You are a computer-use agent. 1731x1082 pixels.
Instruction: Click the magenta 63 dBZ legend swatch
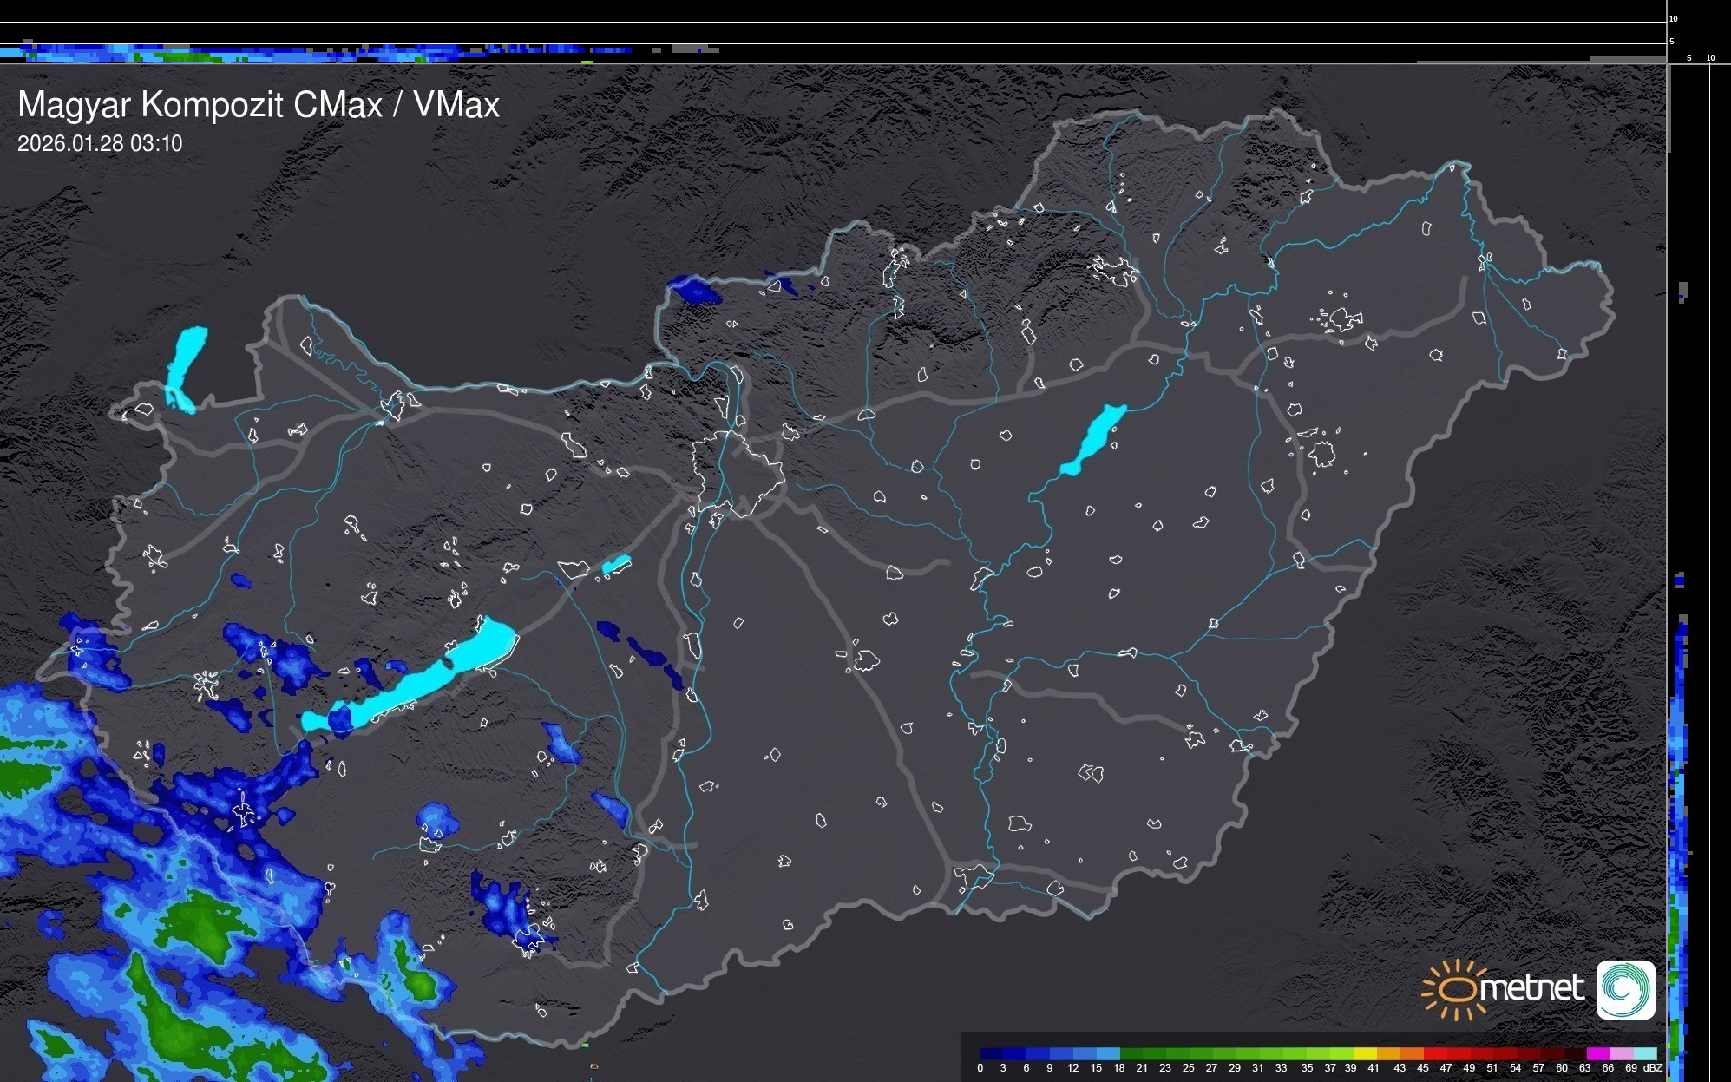(1597, 1054)
